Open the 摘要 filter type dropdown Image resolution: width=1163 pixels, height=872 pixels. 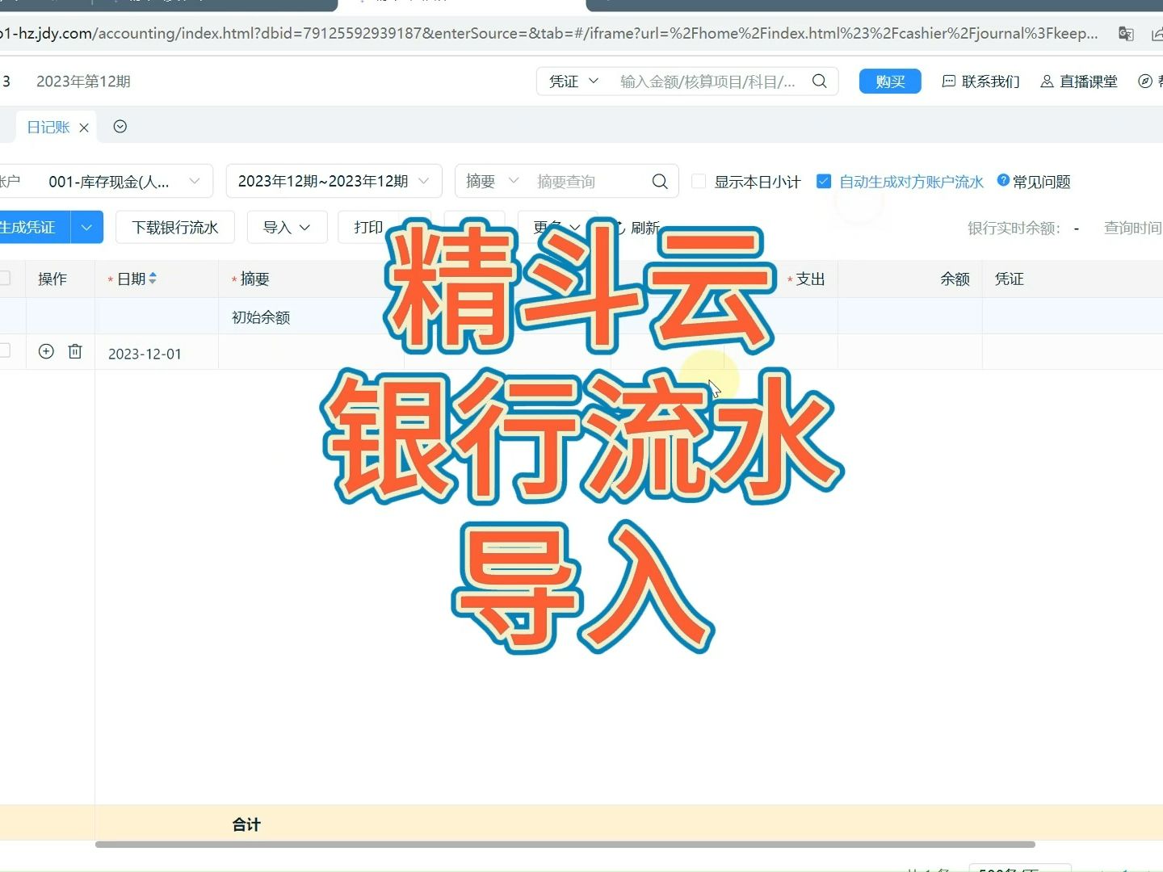(491, 182)
